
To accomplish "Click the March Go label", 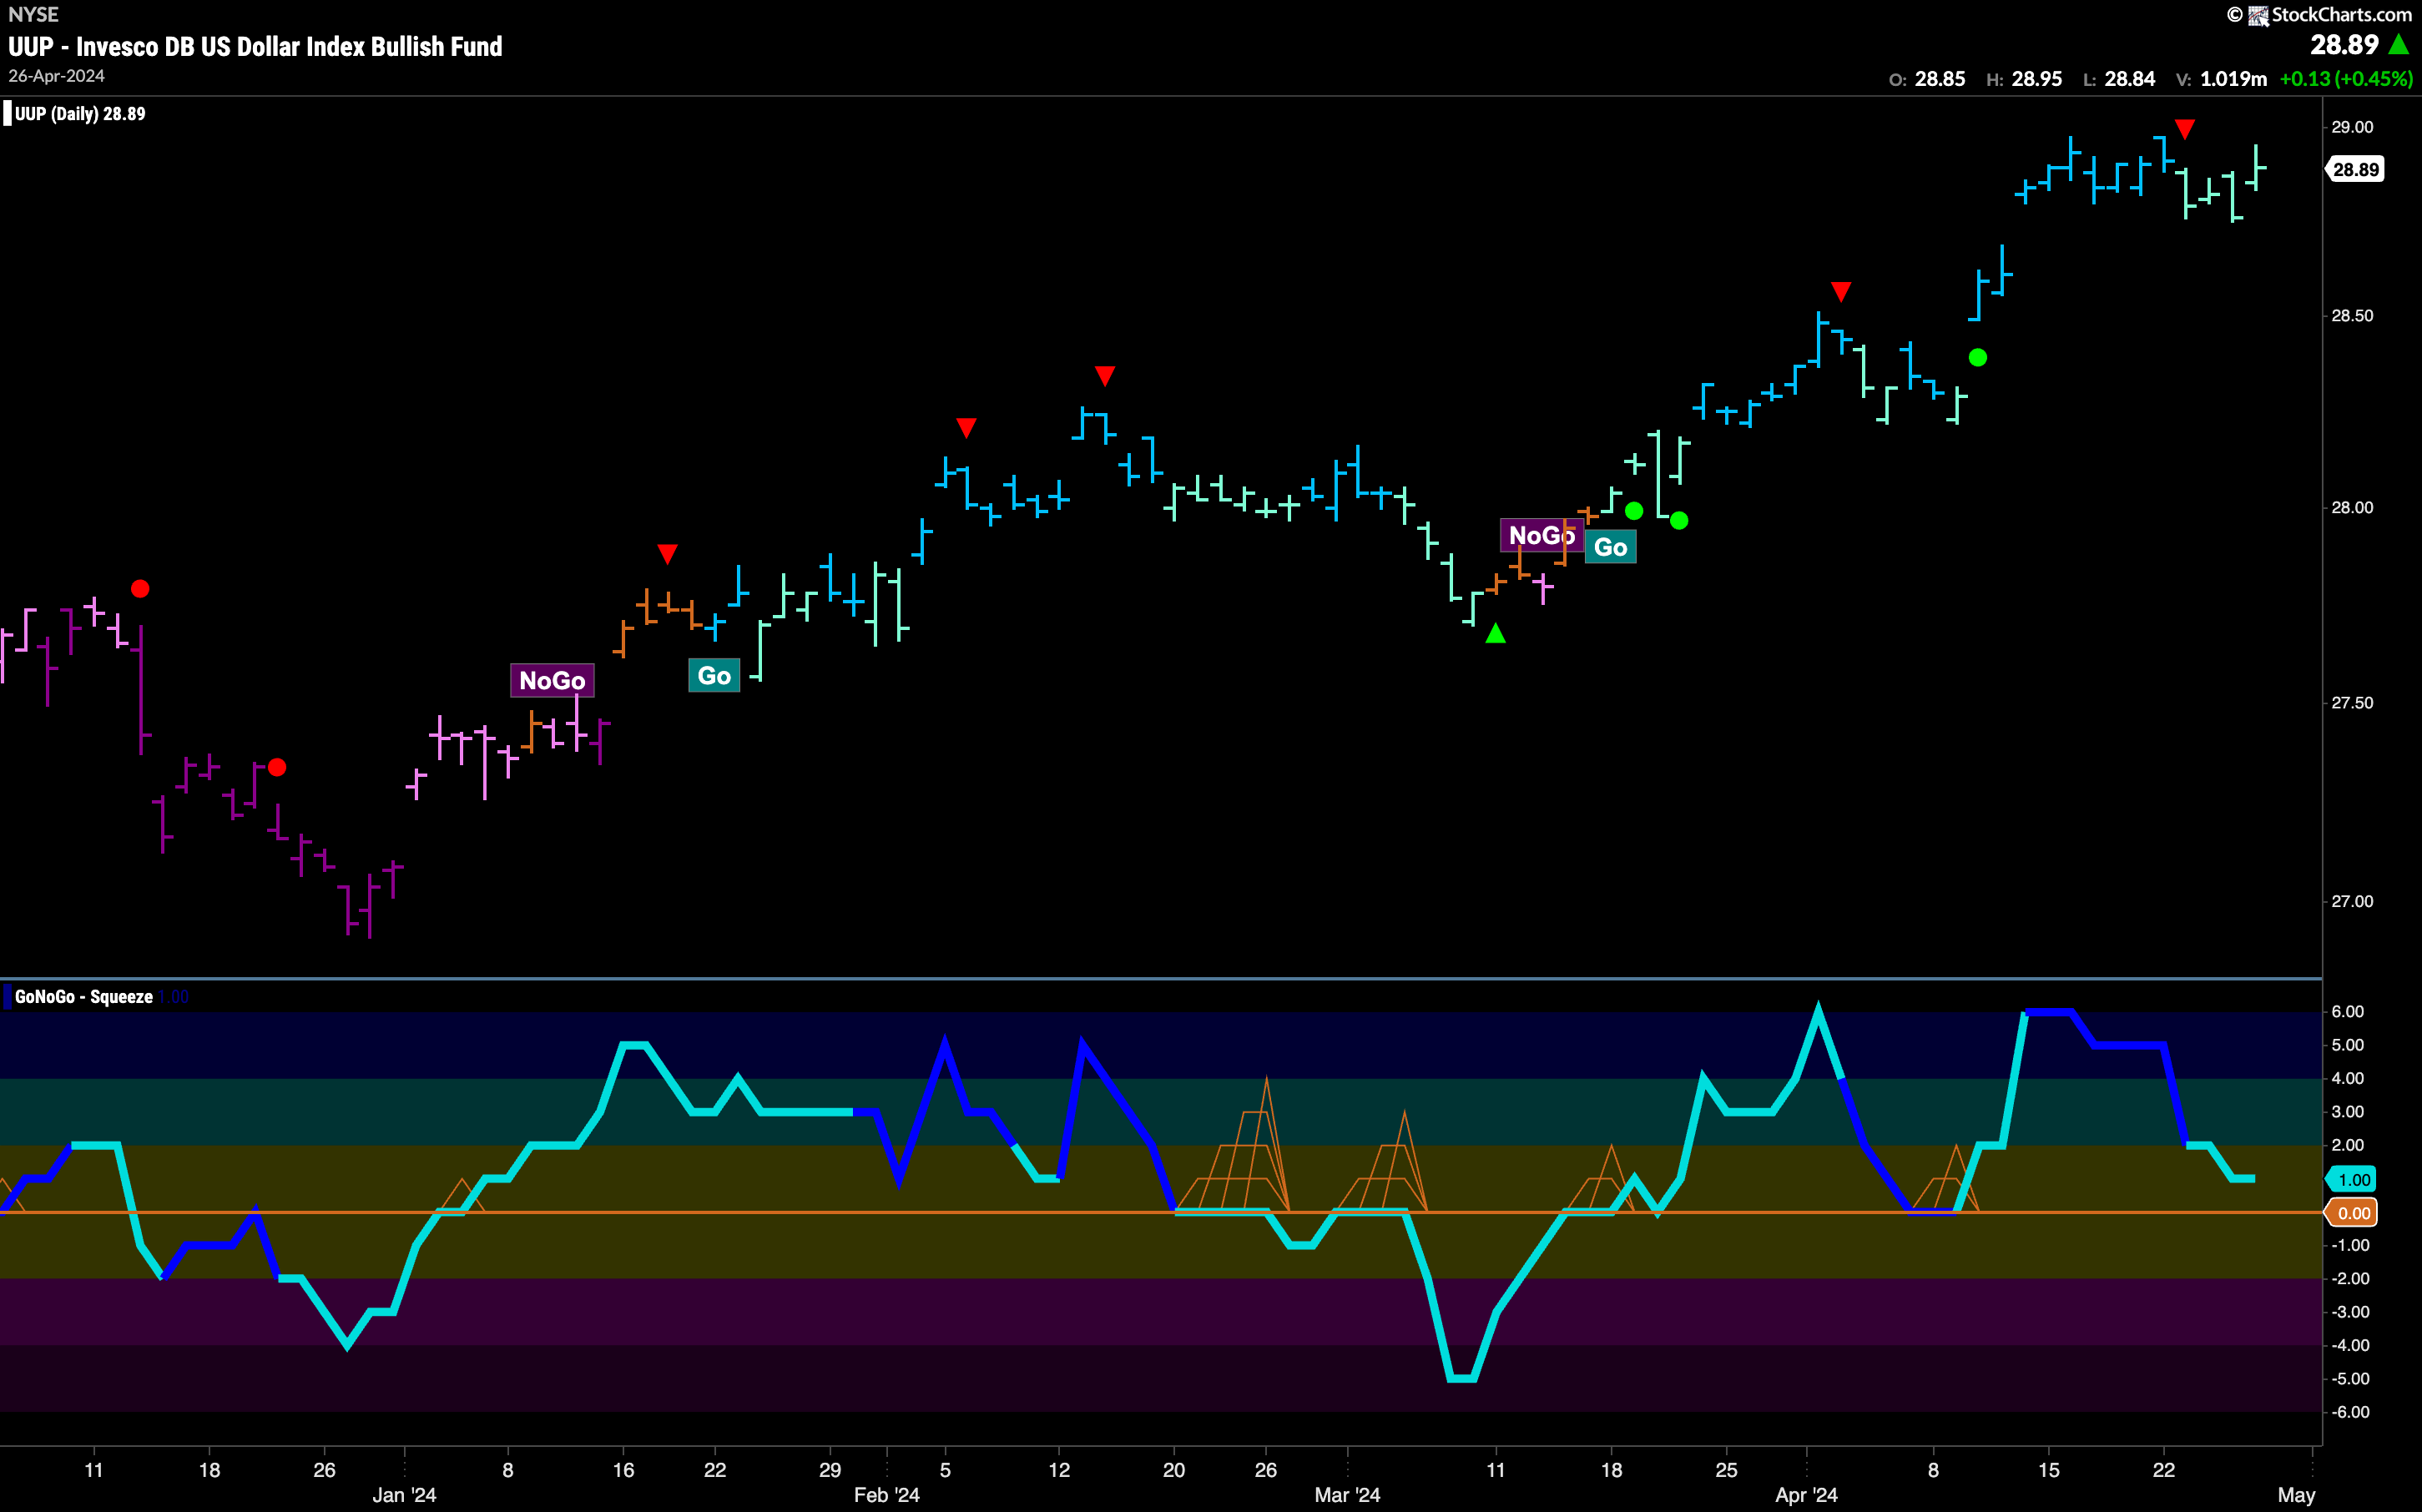I will tap(1610, 547).
